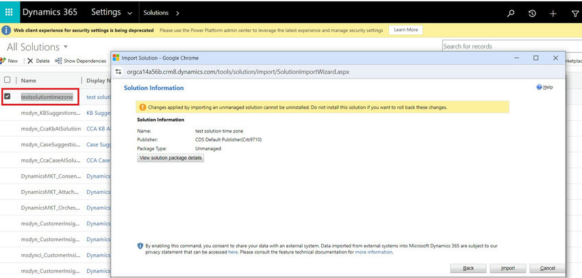This screenshot has height=278, width=582.
Task: Click the Back button in import wizard
Action: pyautogui.click(x=468, y=268)
